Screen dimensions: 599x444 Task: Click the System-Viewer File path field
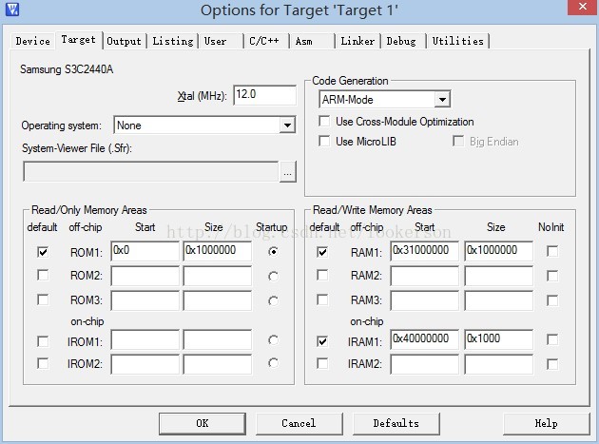tap(150, 171)
